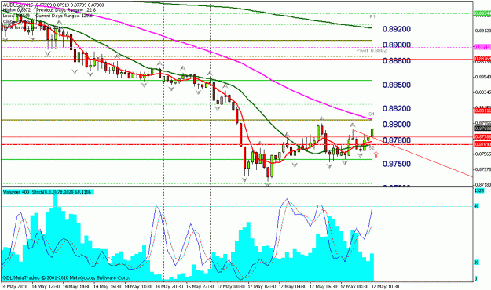491x290 pixels.
Task: Click the 0.87180 value on price axis
Action: [x=483, y=185]
